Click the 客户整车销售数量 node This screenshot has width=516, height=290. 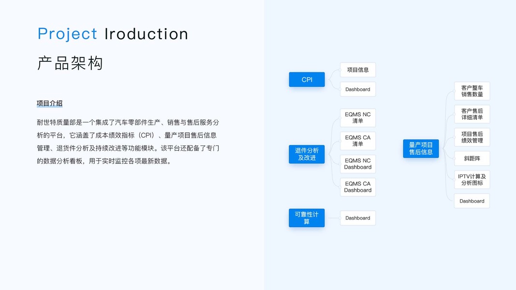(x=472, y=91)
